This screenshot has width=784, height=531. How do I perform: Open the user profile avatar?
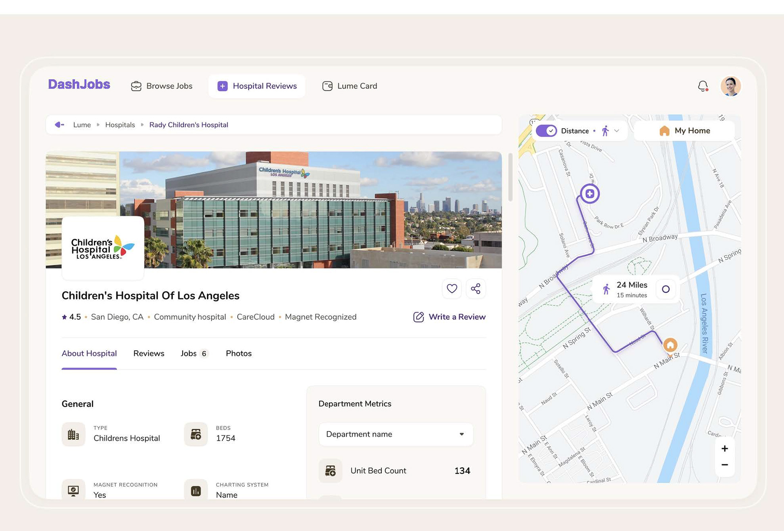pyautogui.click(x=731, y=86)
